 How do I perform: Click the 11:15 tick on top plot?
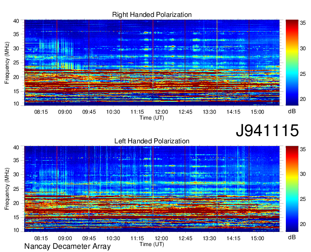pos(137,112)
